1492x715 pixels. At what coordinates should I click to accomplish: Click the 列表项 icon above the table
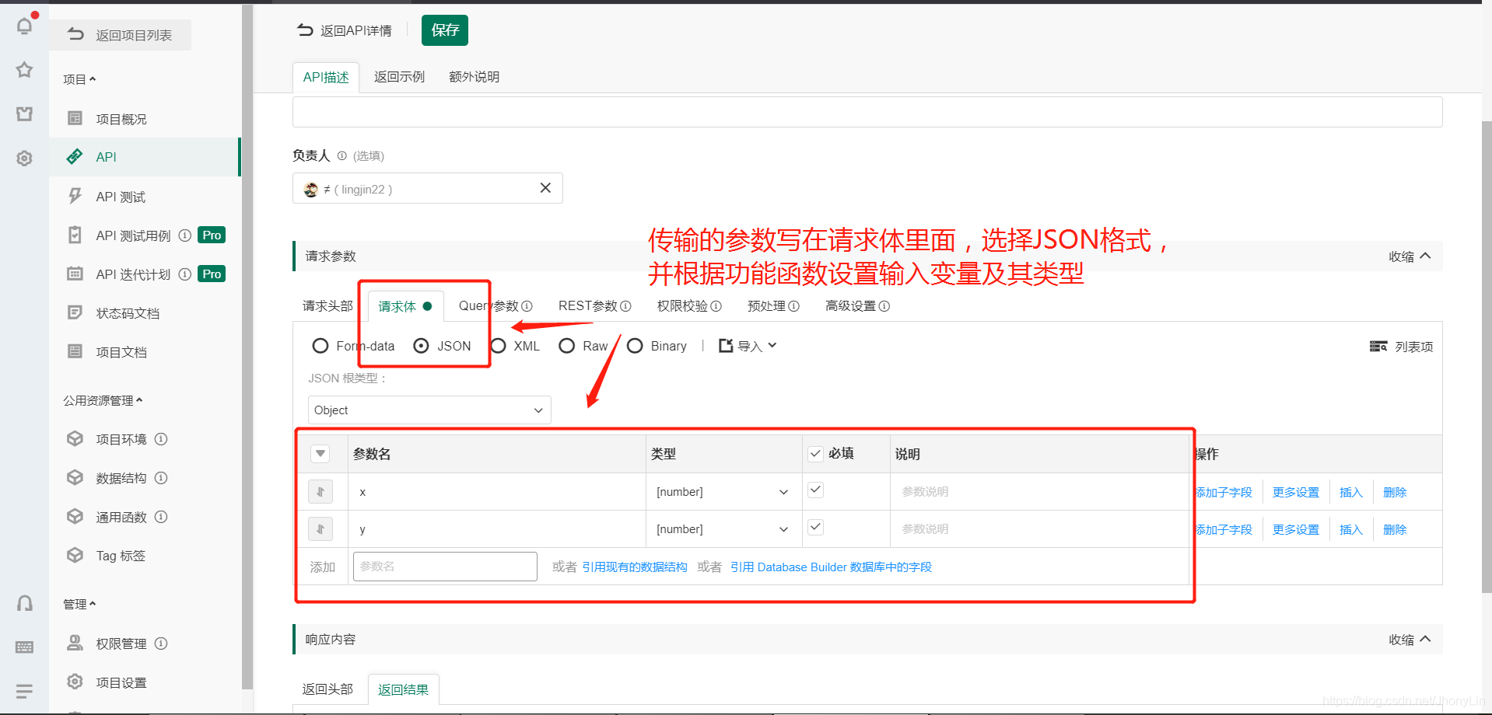(1378, 346)
